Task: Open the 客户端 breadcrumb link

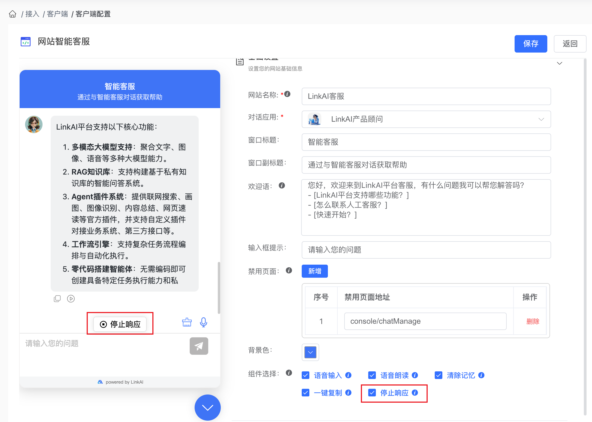Action: tap(58, 14)
